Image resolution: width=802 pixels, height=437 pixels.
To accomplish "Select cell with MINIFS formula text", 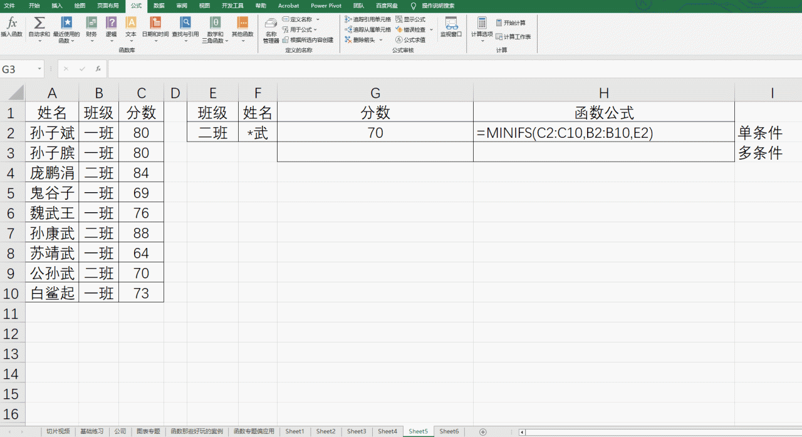I will tap(603, 133).
